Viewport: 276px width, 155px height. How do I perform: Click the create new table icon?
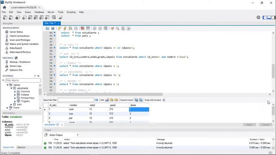tap(30, 17)
